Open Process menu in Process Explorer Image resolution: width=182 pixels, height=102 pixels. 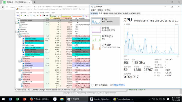pyautogui.click(x=36, y=13)
